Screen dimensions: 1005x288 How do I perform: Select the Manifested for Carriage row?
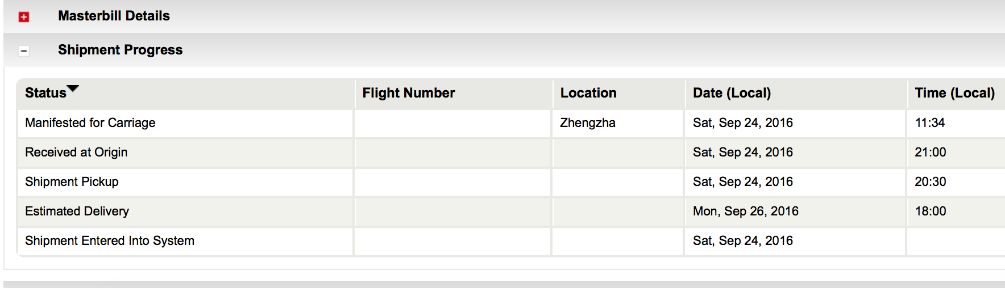tap(511, 123)
